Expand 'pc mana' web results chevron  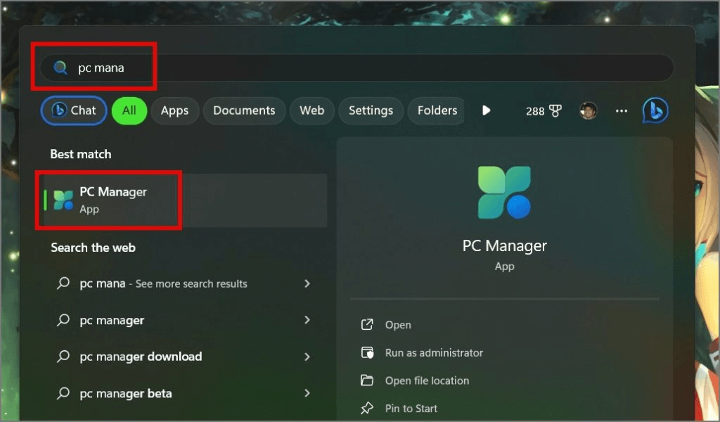pos(307,283)
